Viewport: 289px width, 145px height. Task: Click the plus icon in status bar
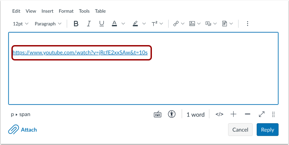233,114
